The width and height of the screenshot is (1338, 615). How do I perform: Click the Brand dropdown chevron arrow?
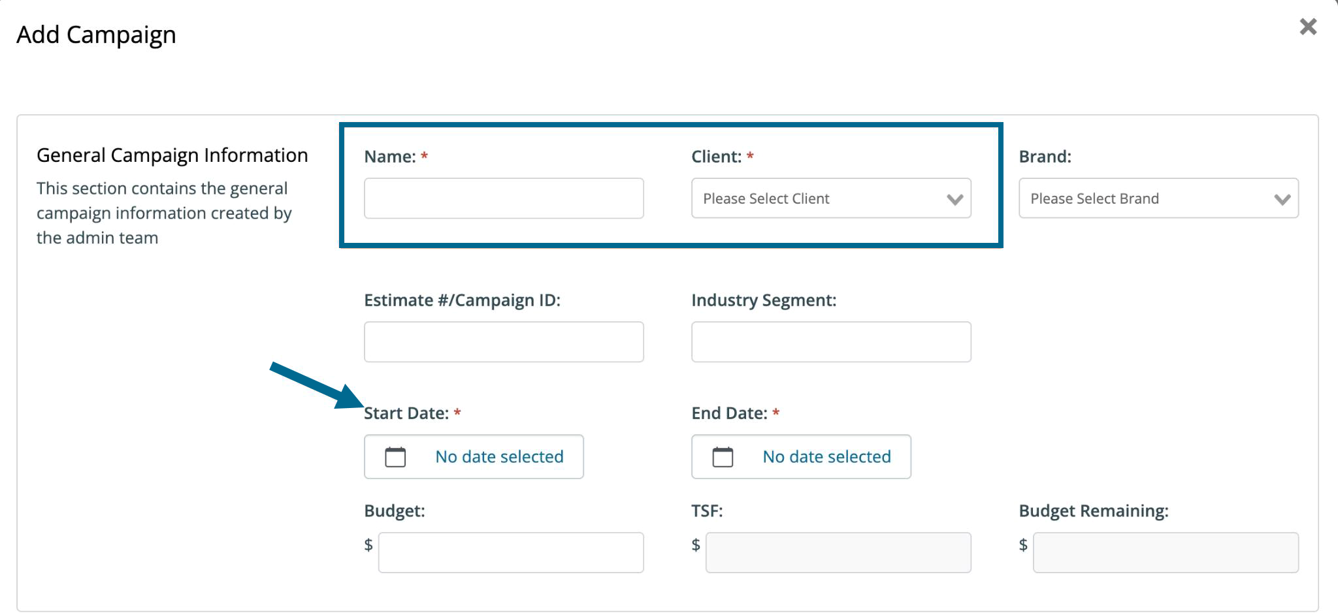[1282, 200]
